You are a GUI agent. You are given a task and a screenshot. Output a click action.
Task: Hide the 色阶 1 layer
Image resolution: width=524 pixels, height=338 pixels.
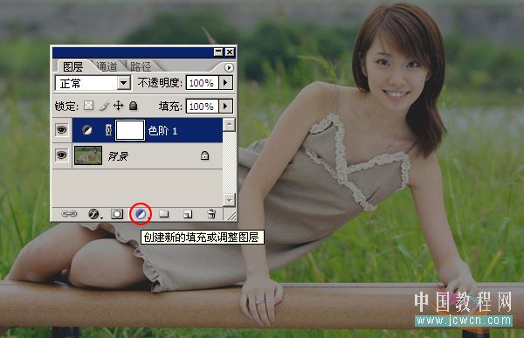pyautogui.click(x=61, y=129)
